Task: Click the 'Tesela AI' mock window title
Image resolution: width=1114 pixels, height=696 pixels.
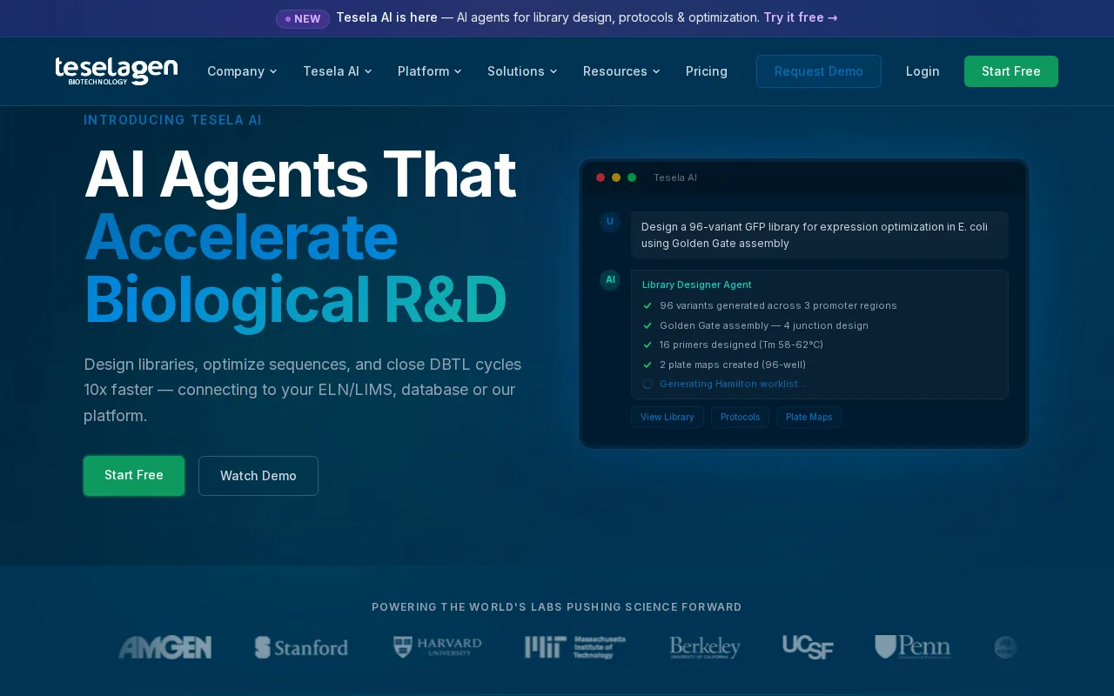Action: (675, 177)
